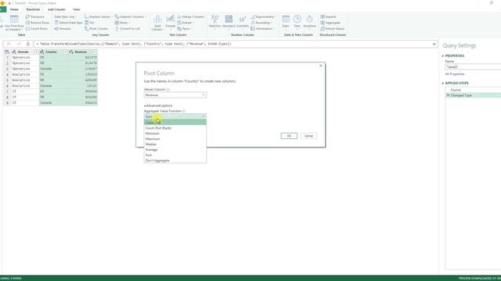The image size is (501, 281).
Task: Click Reverse Rows in the ribbon
Action: pyautogui.click(x=38, y=23)
